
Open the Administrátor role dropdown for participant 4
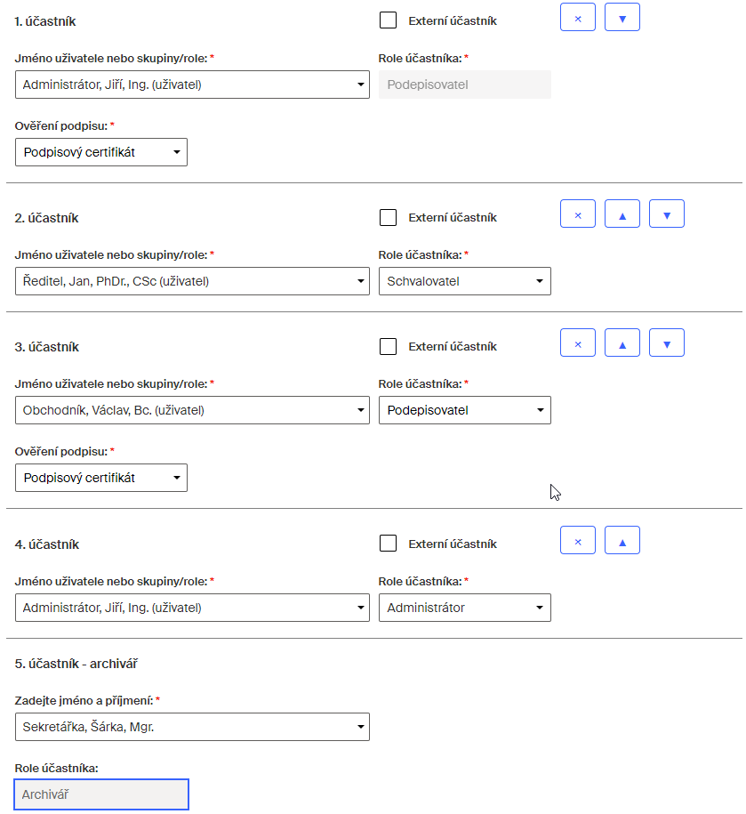465,608
